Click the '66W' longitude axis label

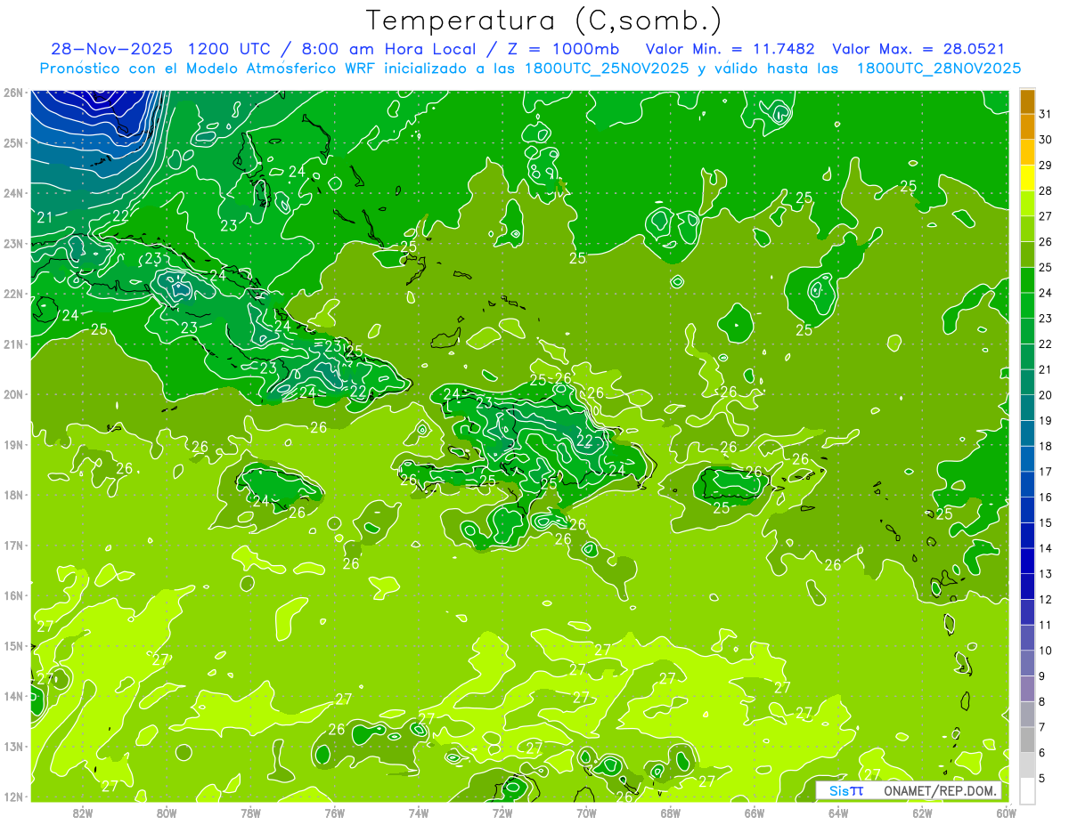[x=754, y=813]
